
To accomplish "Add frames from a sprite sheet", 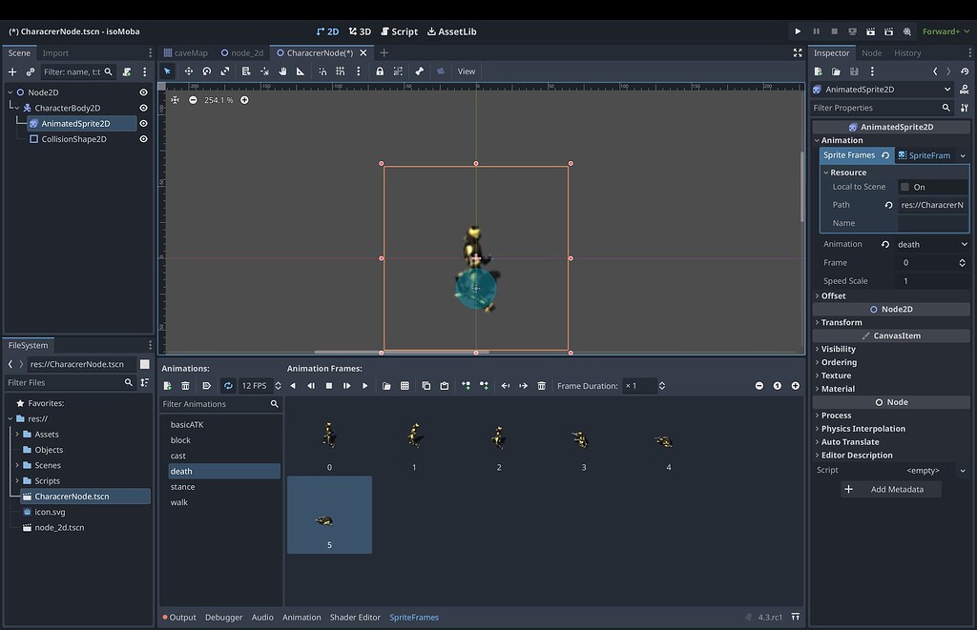I will coord(405,385).
